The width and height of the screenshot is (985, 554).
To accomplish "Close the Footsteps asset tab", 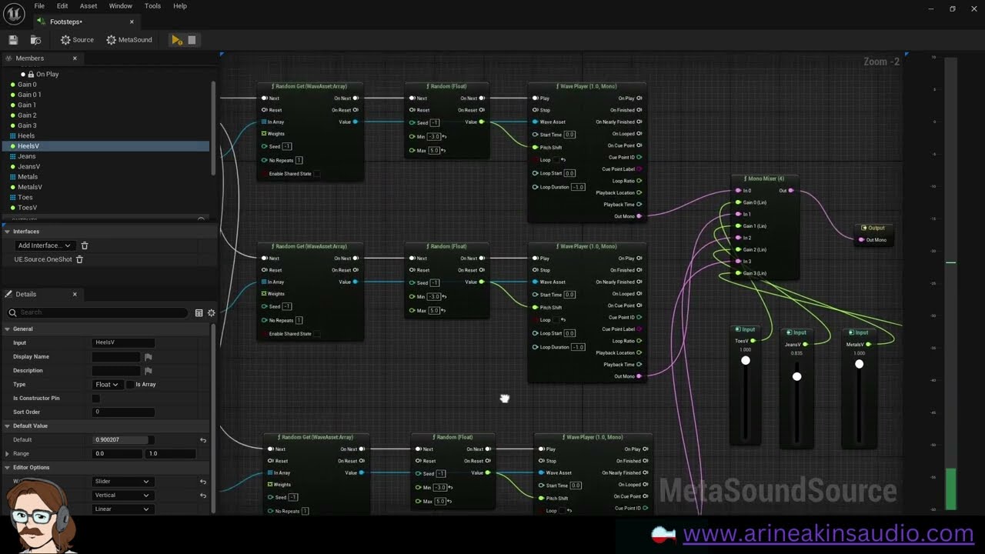I will pos(132,22).
